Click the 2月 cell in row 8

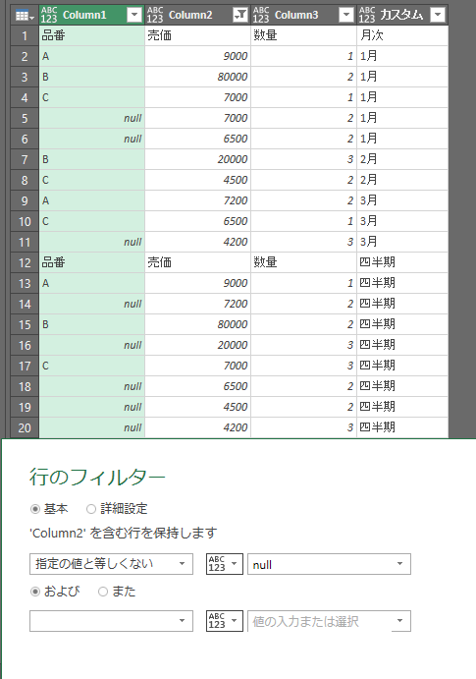[402, 180]
